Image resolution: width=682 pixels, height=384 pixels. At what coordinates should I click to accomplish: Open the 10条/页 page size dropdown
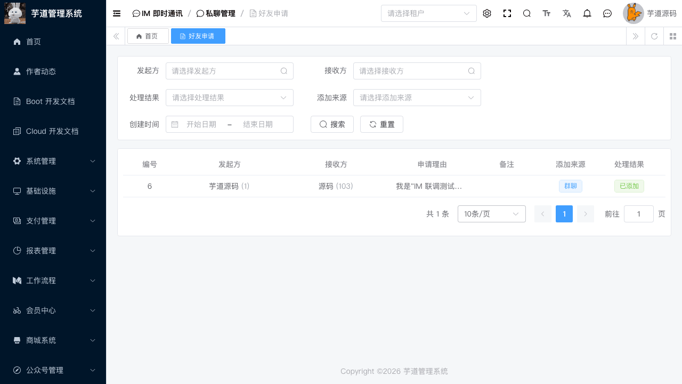click(492, 214)
